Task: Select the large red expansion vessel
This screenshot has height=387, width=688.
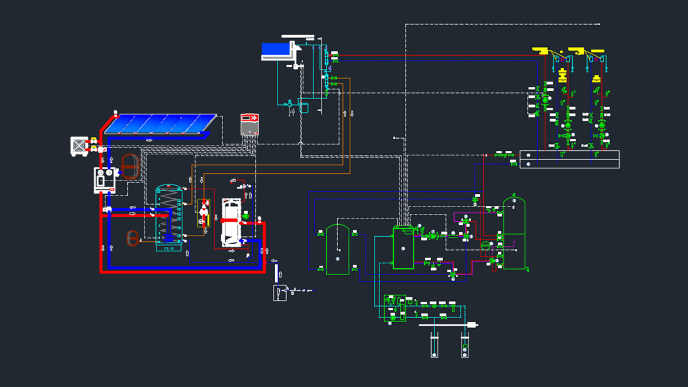Action: click(130, 166)
